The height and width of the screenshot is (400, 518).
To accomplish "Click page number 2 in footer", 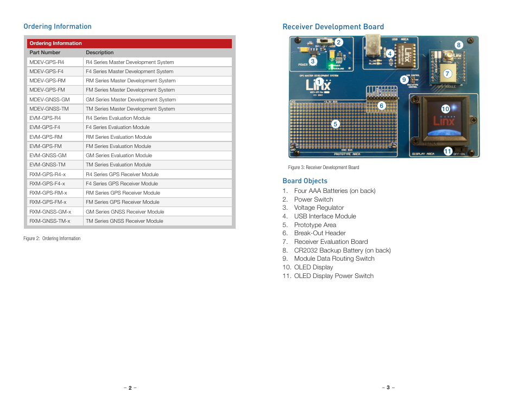I will [130, 388].
